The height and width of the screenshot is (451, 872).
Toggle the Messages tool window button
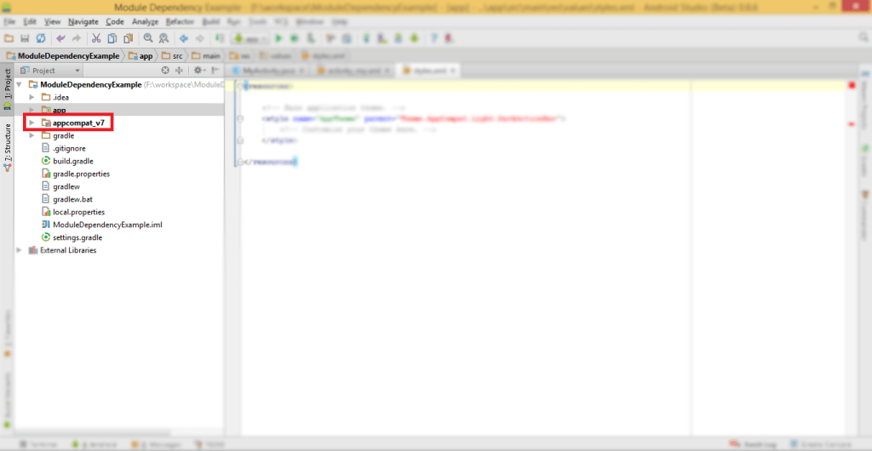click(155, 445)
